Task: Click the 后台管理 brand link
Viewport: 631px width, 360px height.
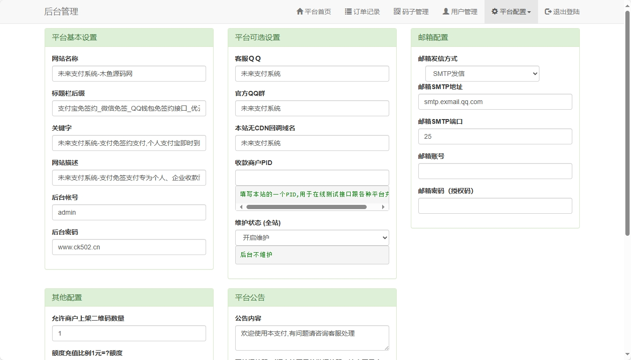Action: pyautogui.click(x=61, y=12)
